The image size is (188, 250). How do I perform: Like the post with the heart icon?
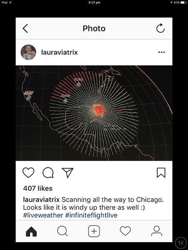tap(28, 172)
